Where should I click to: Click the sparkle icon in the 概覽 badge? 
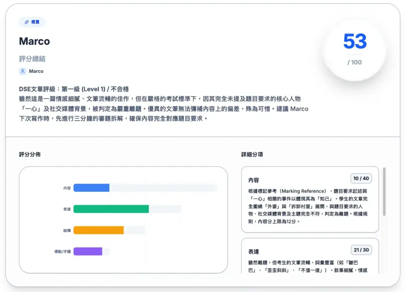tap(26, 22)
